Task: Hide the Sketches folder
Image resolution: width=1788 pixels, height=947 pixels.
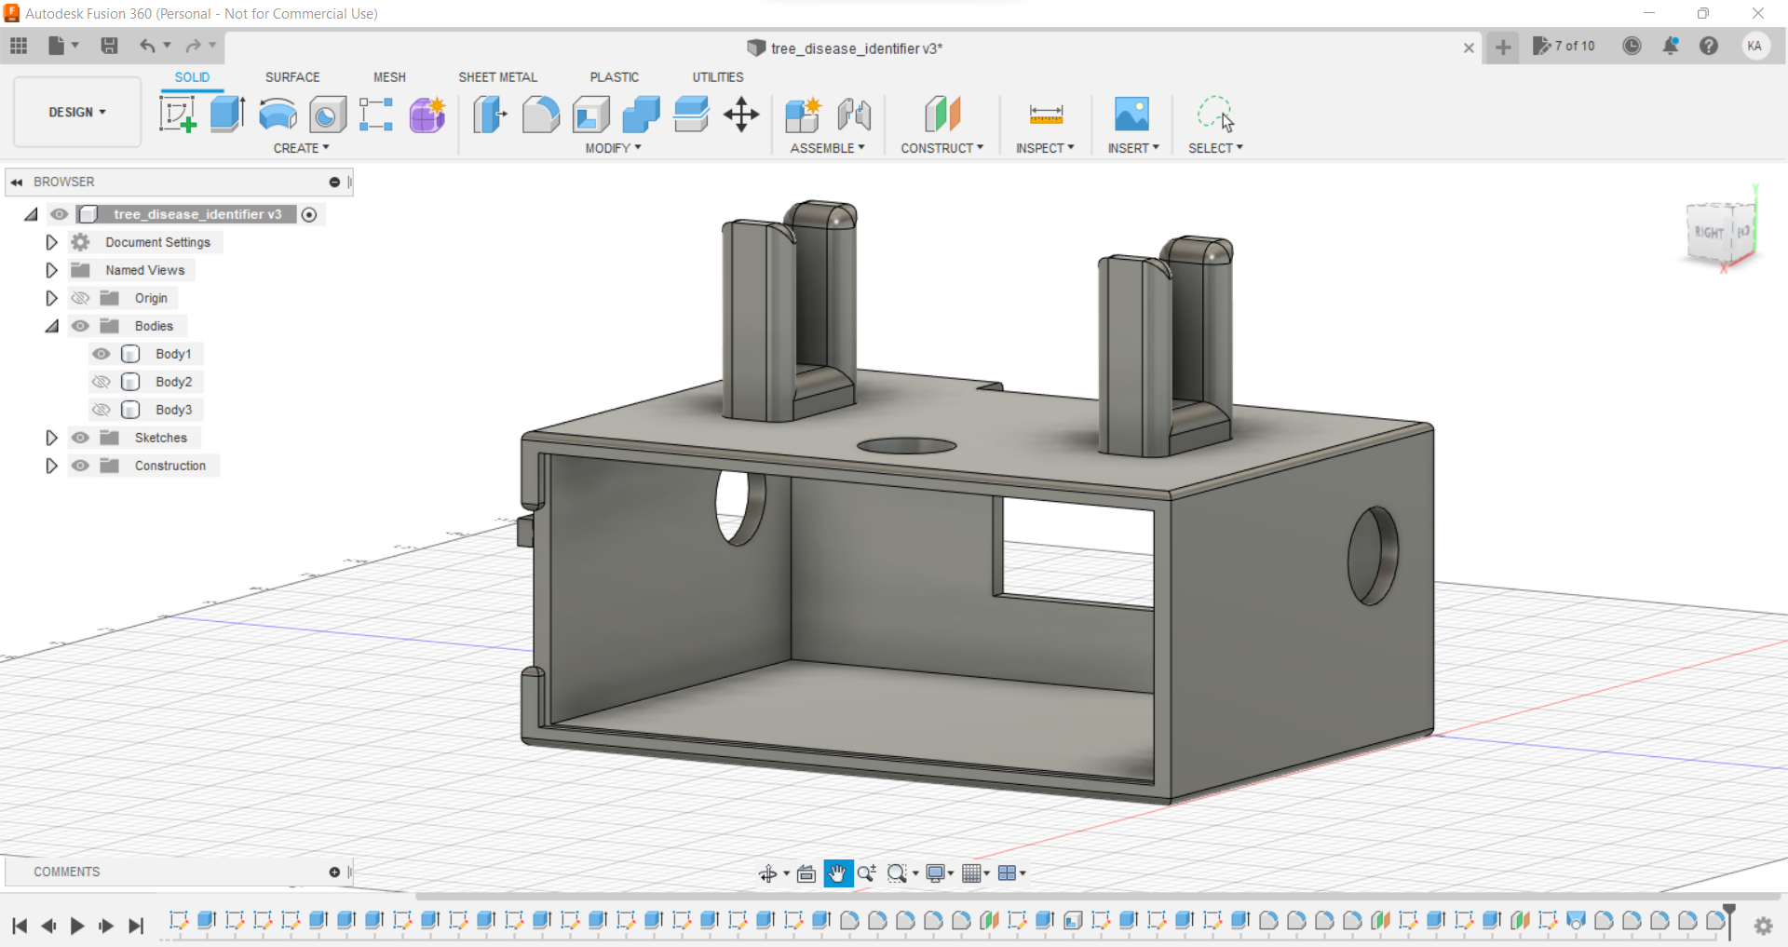Action: pos(81,438)
